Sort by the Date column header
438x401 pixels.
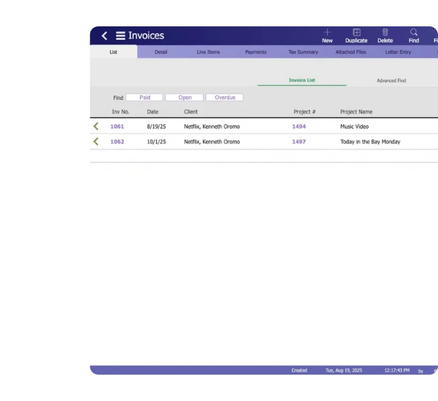[x=152, y=112]
